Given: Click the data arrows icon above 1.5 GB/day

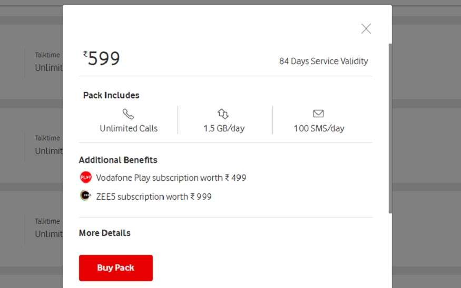Looking at the screenshot, I should 223,114.
